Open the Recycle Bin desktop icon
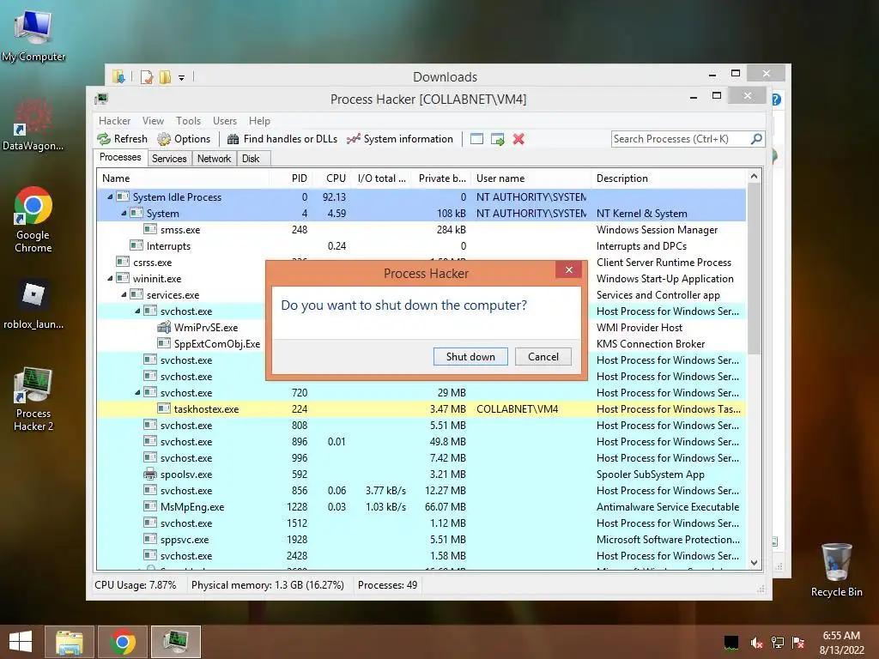Viewport: 879px width, 659px height. click(x=836, y=570)
